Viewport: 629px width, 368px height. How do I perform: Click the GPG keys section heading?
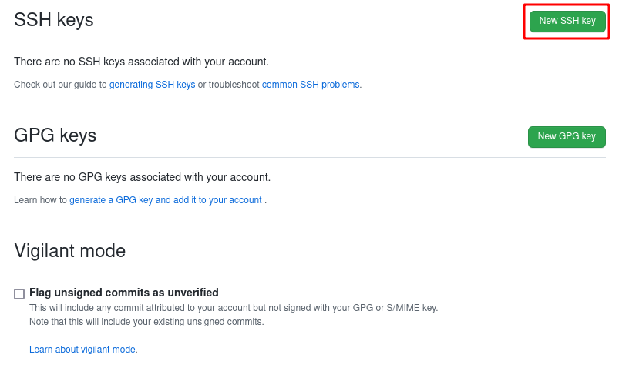pos(55,135)
